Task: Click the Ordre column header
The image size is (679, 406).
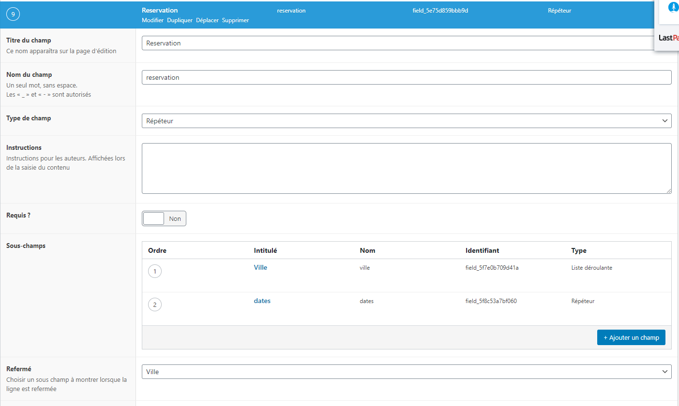Action: tap(157, 250)
